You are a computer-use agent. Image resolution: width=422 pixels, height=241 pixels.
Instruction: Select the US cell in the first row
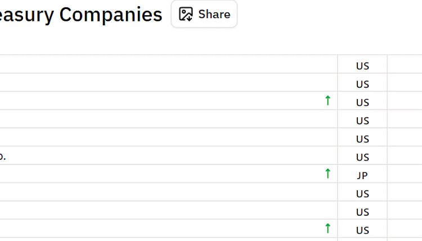coord(362,66)
